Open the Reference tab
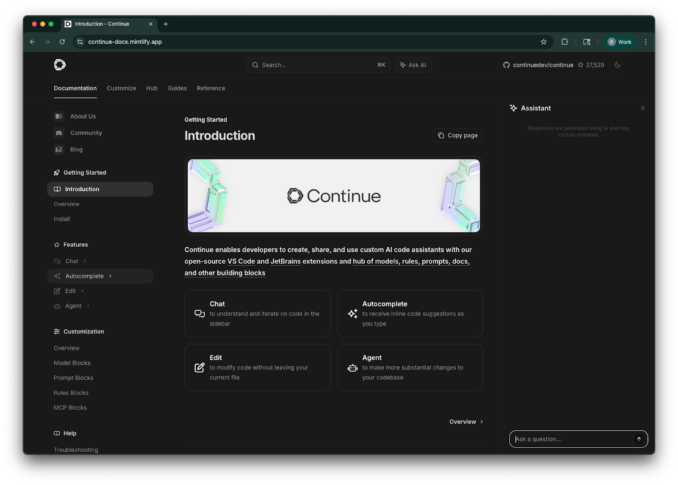This screenshot has height=485, width=678. coord(211,88)
